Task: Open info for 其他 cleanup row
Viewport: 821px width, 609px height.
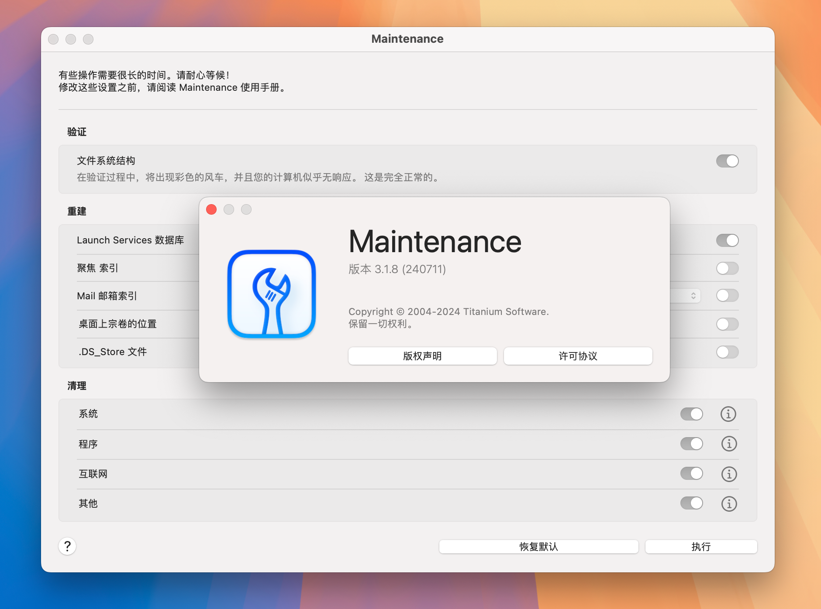Action: click(x=729, y=503)
